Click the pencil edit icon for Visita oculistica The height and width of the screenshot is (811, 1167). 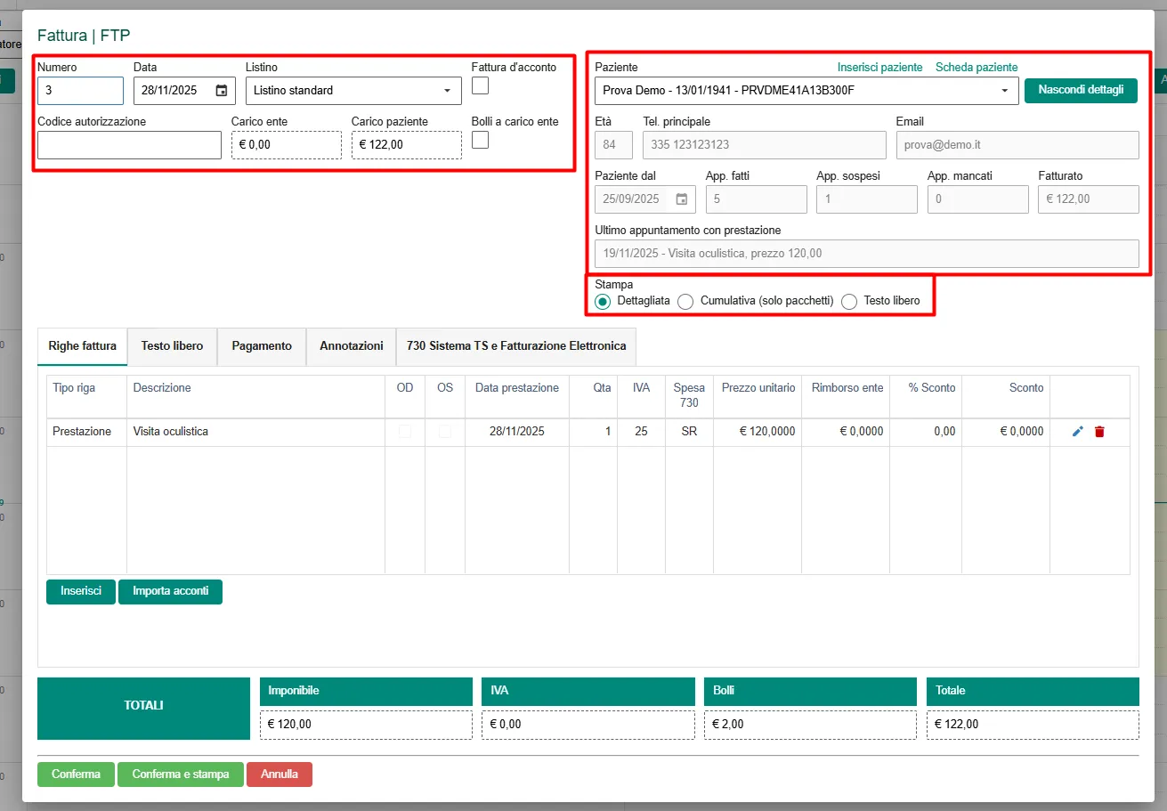(x=1077, y=432)
